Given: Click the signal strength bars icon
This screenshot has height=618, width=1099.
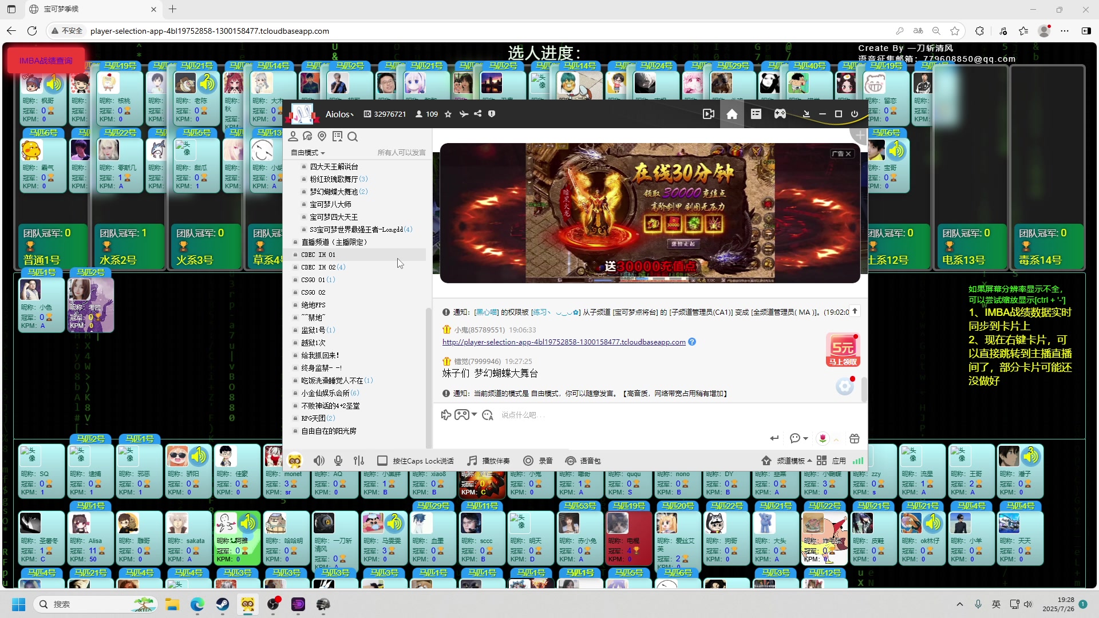Looking at the screenshot, I should click(857, 461).
